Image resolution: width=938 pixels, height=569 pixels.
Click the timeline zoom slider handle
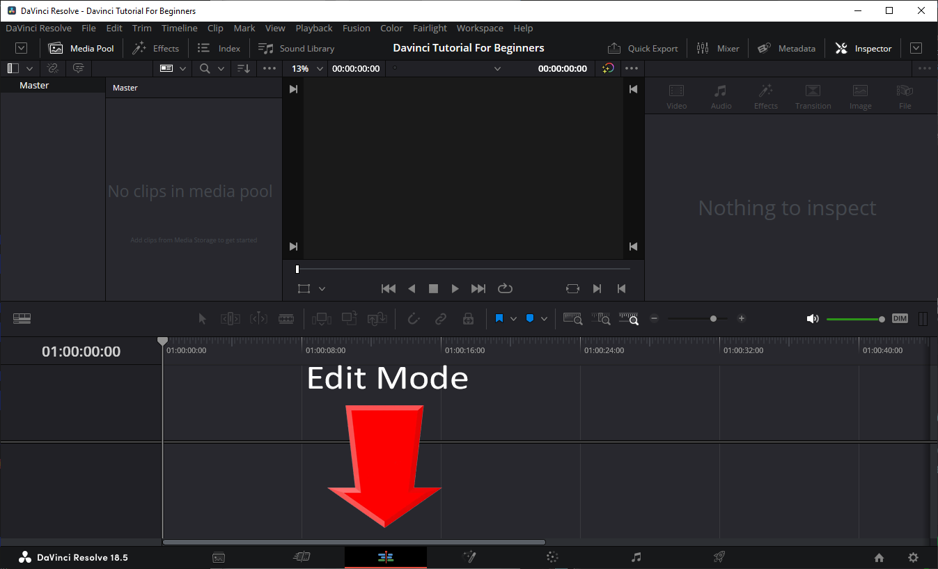click(x=713, y=318)
